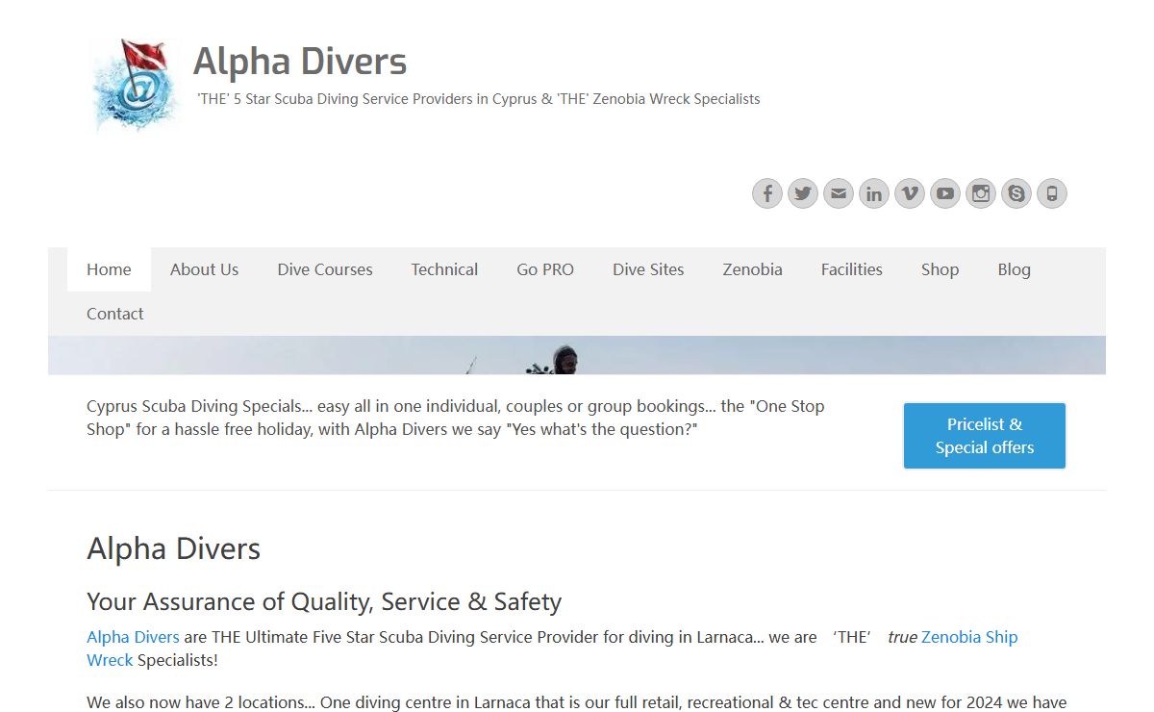Open the Skype social icon
The height and width of the screenshot is (712, 1154).
[x=1016, y=193]
